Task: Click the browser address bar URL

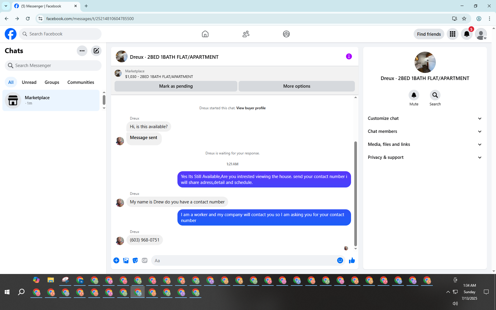Action: [90, 19]
